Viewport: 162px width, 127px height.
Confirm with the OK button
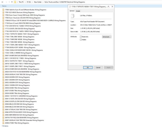pos(88,67)
